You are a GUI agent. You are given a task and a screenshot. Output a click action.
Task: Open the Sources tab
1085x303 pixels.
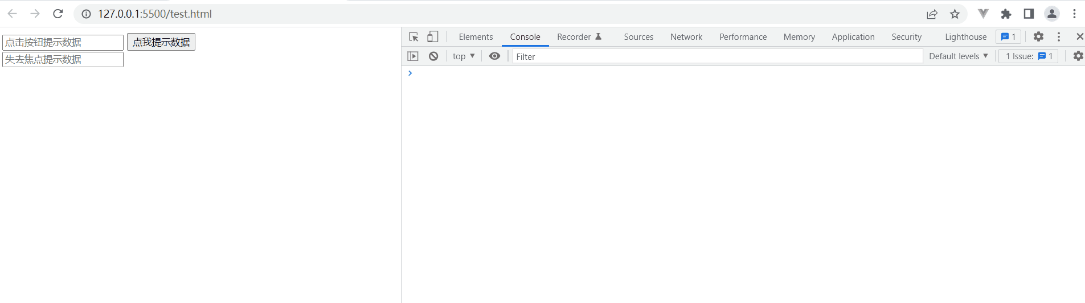pyautogui.click(x=638, y=37)
